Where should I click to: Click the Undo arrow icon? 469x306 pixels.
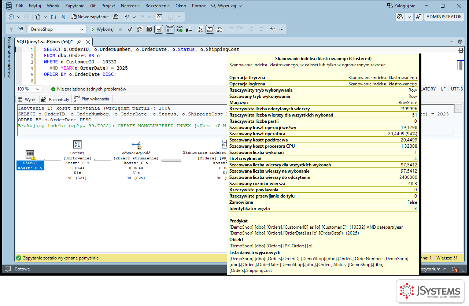(127, 17)
